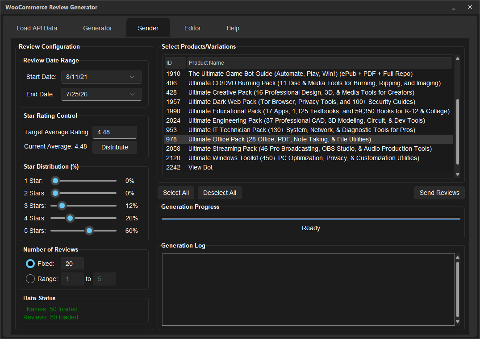Click Deselect All button

tap(220, 193)
